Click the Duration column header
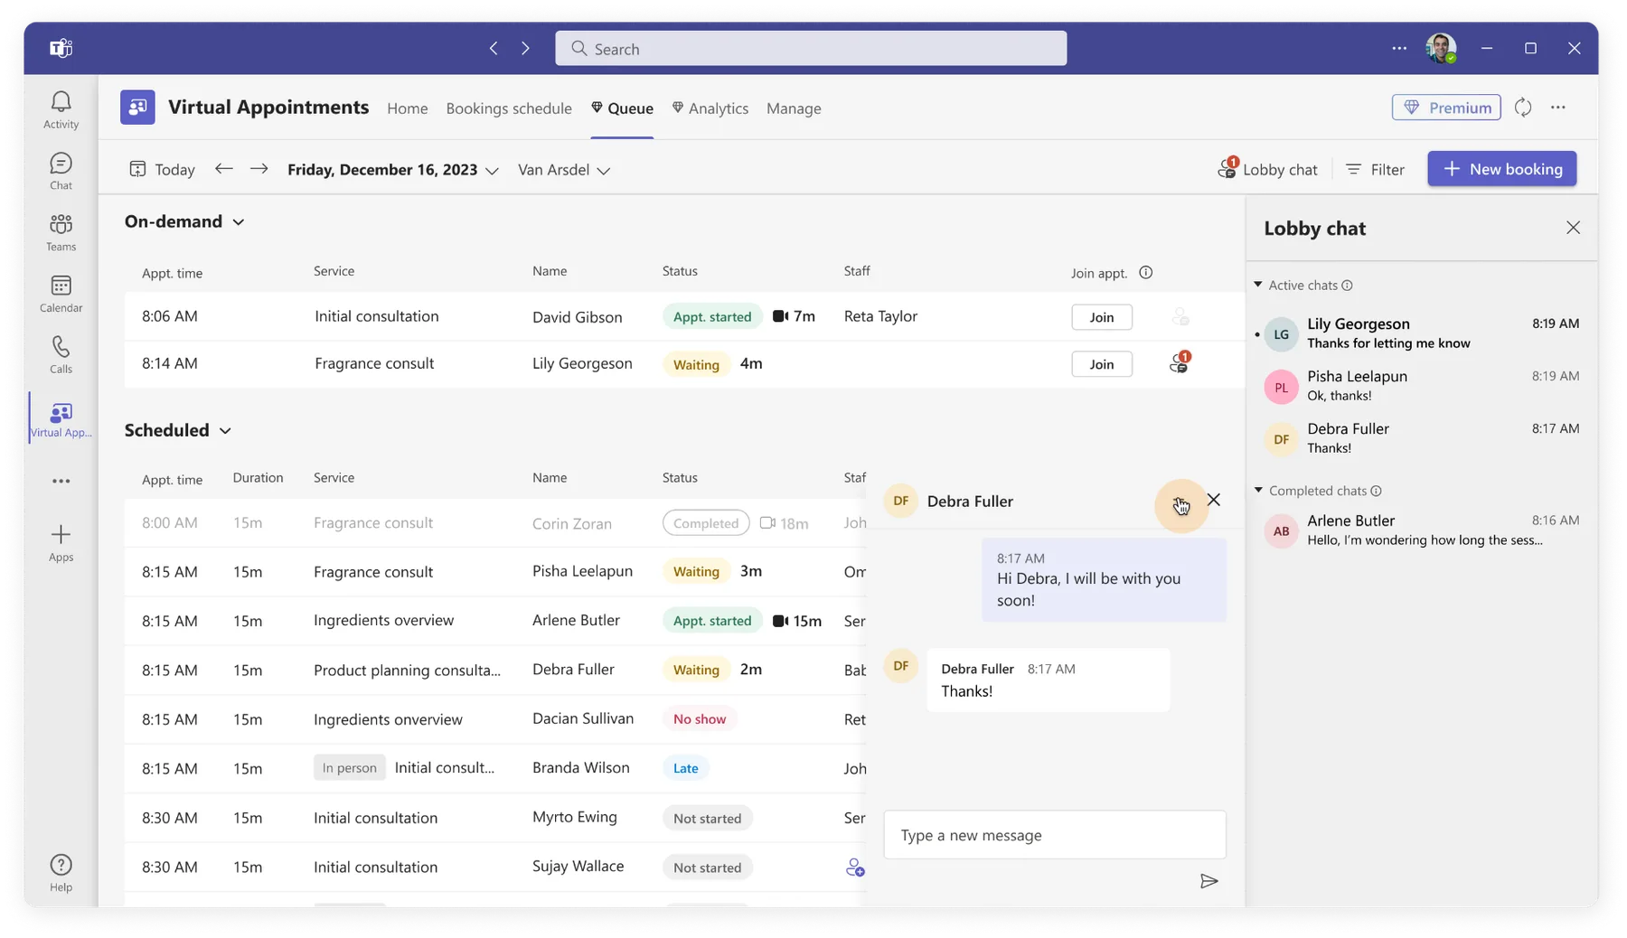Screen dimensions: 1627x938 (x=258, y=478)
